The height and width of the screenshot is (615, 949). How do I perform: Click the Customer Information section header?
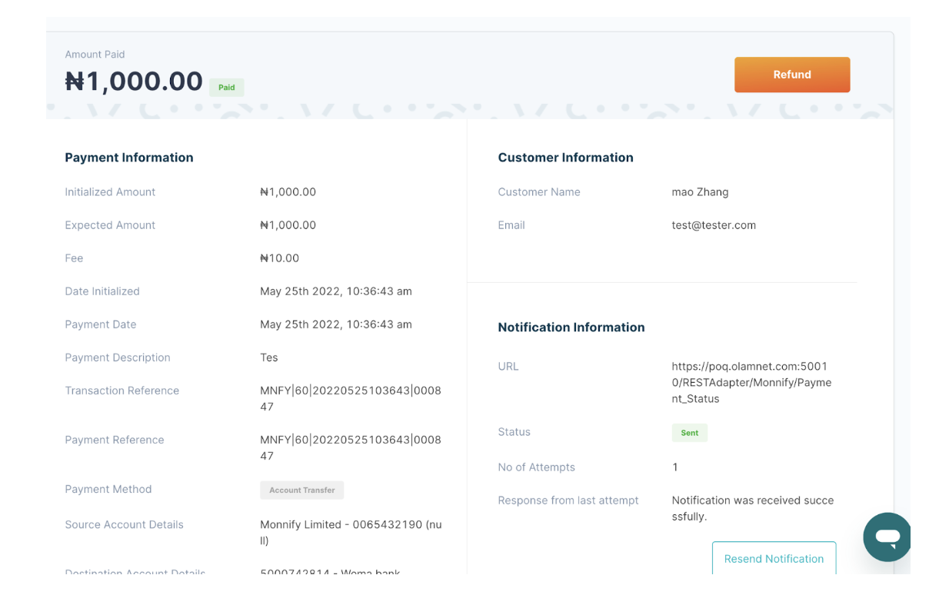565,157
